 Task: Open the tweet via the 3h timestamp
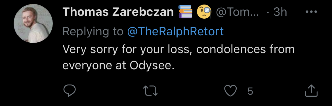pyautogui.click(x=280, y=12)
